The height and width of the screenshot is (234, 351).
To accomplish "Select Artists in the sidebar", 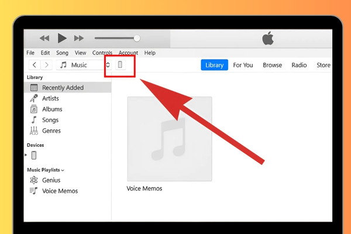I will click(x=68, y=98).
